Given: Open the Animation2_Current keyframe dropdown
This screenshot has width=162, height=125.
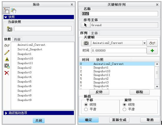Looking at the screenshot, I should pos(144,43).
